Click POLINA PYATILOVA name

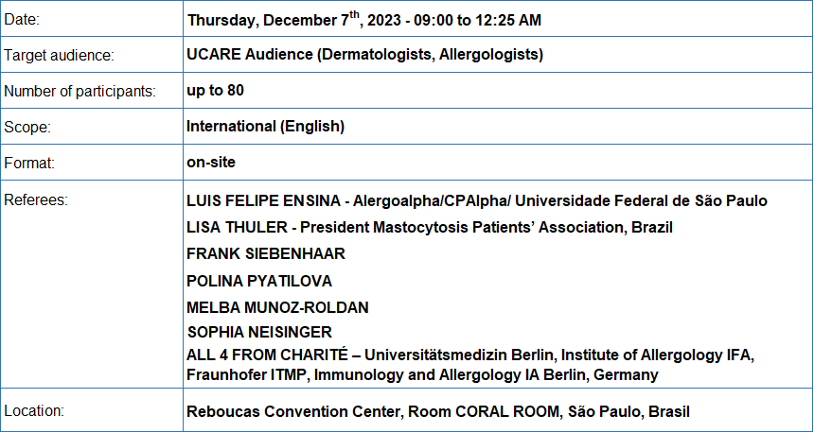point(259,281)
